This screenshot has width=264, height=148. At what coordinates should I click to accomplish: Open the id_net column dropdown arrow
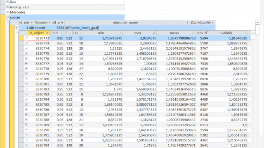coord(32,23)
